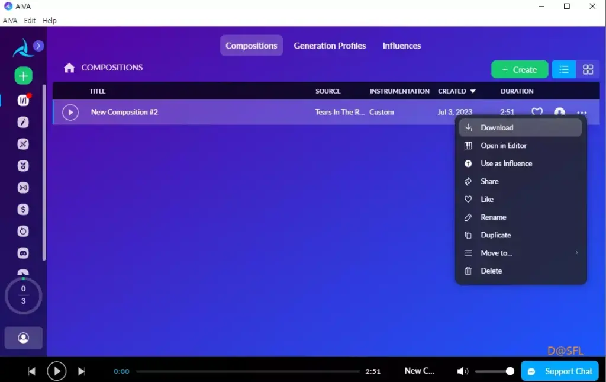
Task: Select Use as Influence in the menu
Action: pos(520,163)
